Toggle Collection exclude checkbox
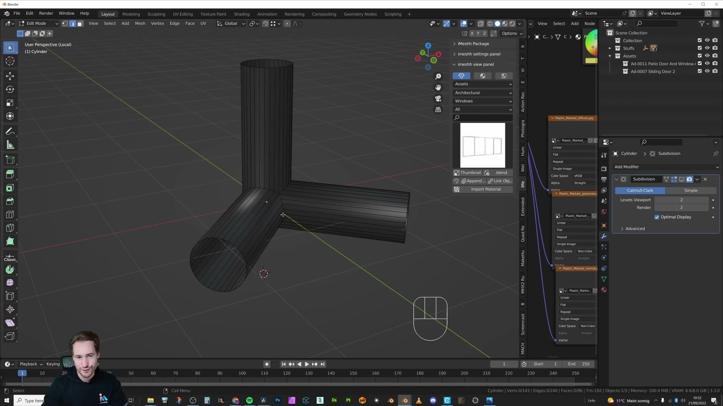 point(700,41)
